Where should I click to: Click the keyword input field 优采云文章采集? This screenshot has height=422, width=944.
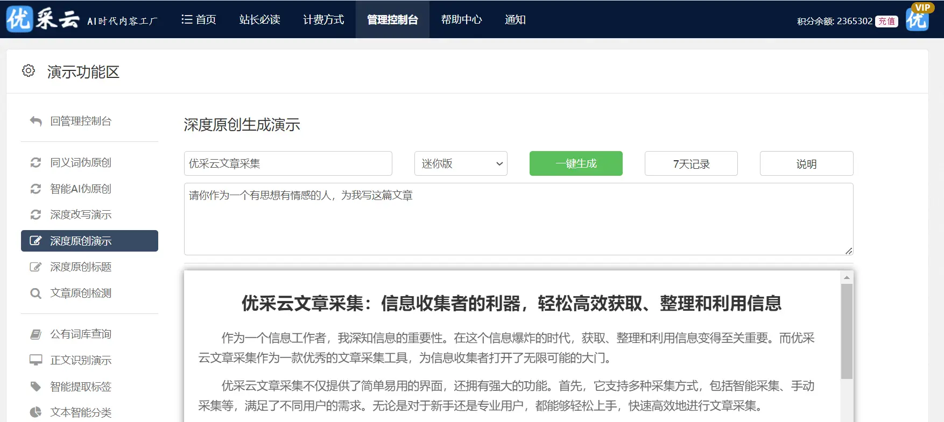click(x=288, y=163)
